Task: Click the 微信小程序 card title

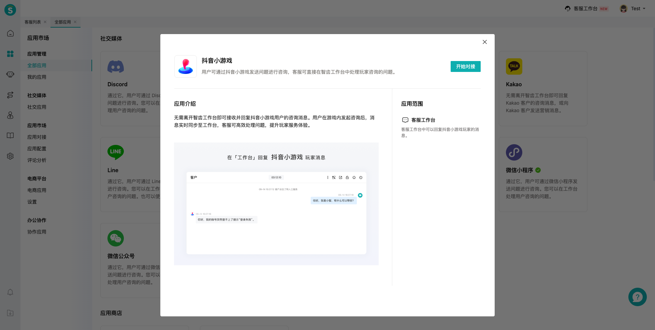Action: pyautogui.click(x=519, y=170)
